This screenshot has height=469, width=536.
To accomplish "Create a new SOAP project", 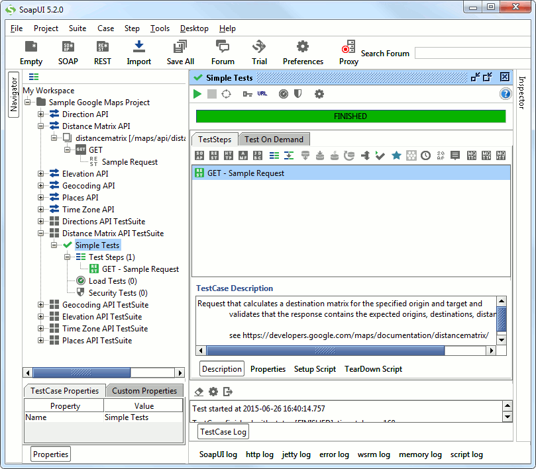I will click(x=68, y=53).
